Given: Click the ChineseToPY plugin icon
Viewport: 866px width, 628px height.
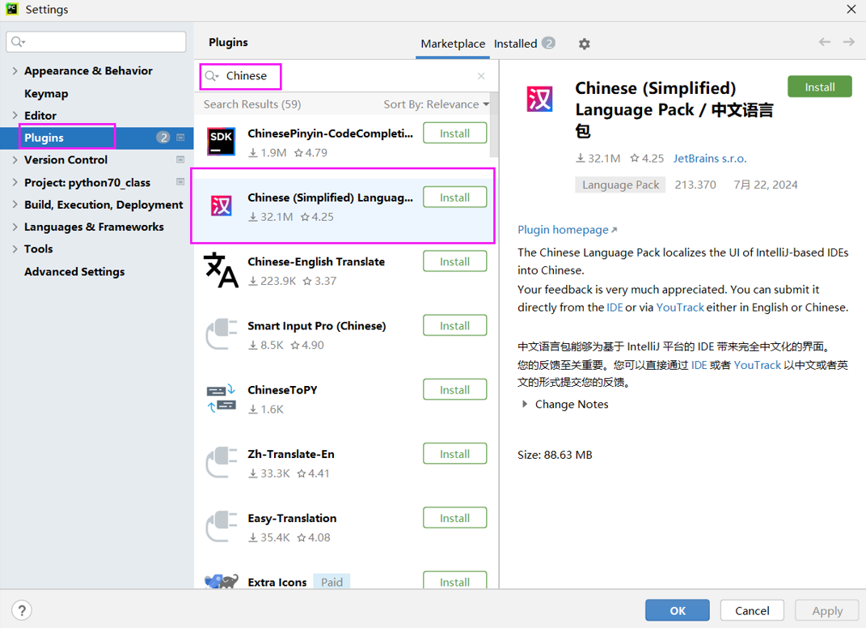Looking at the screenshot, I should 221,399.
